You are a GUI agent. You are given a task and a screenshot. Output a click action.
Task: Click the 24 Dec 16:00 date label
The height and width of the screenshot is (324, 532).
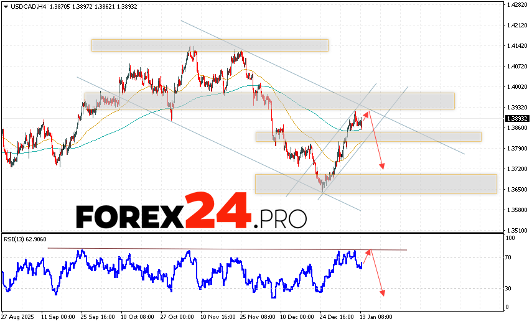[x=338, y=317]
